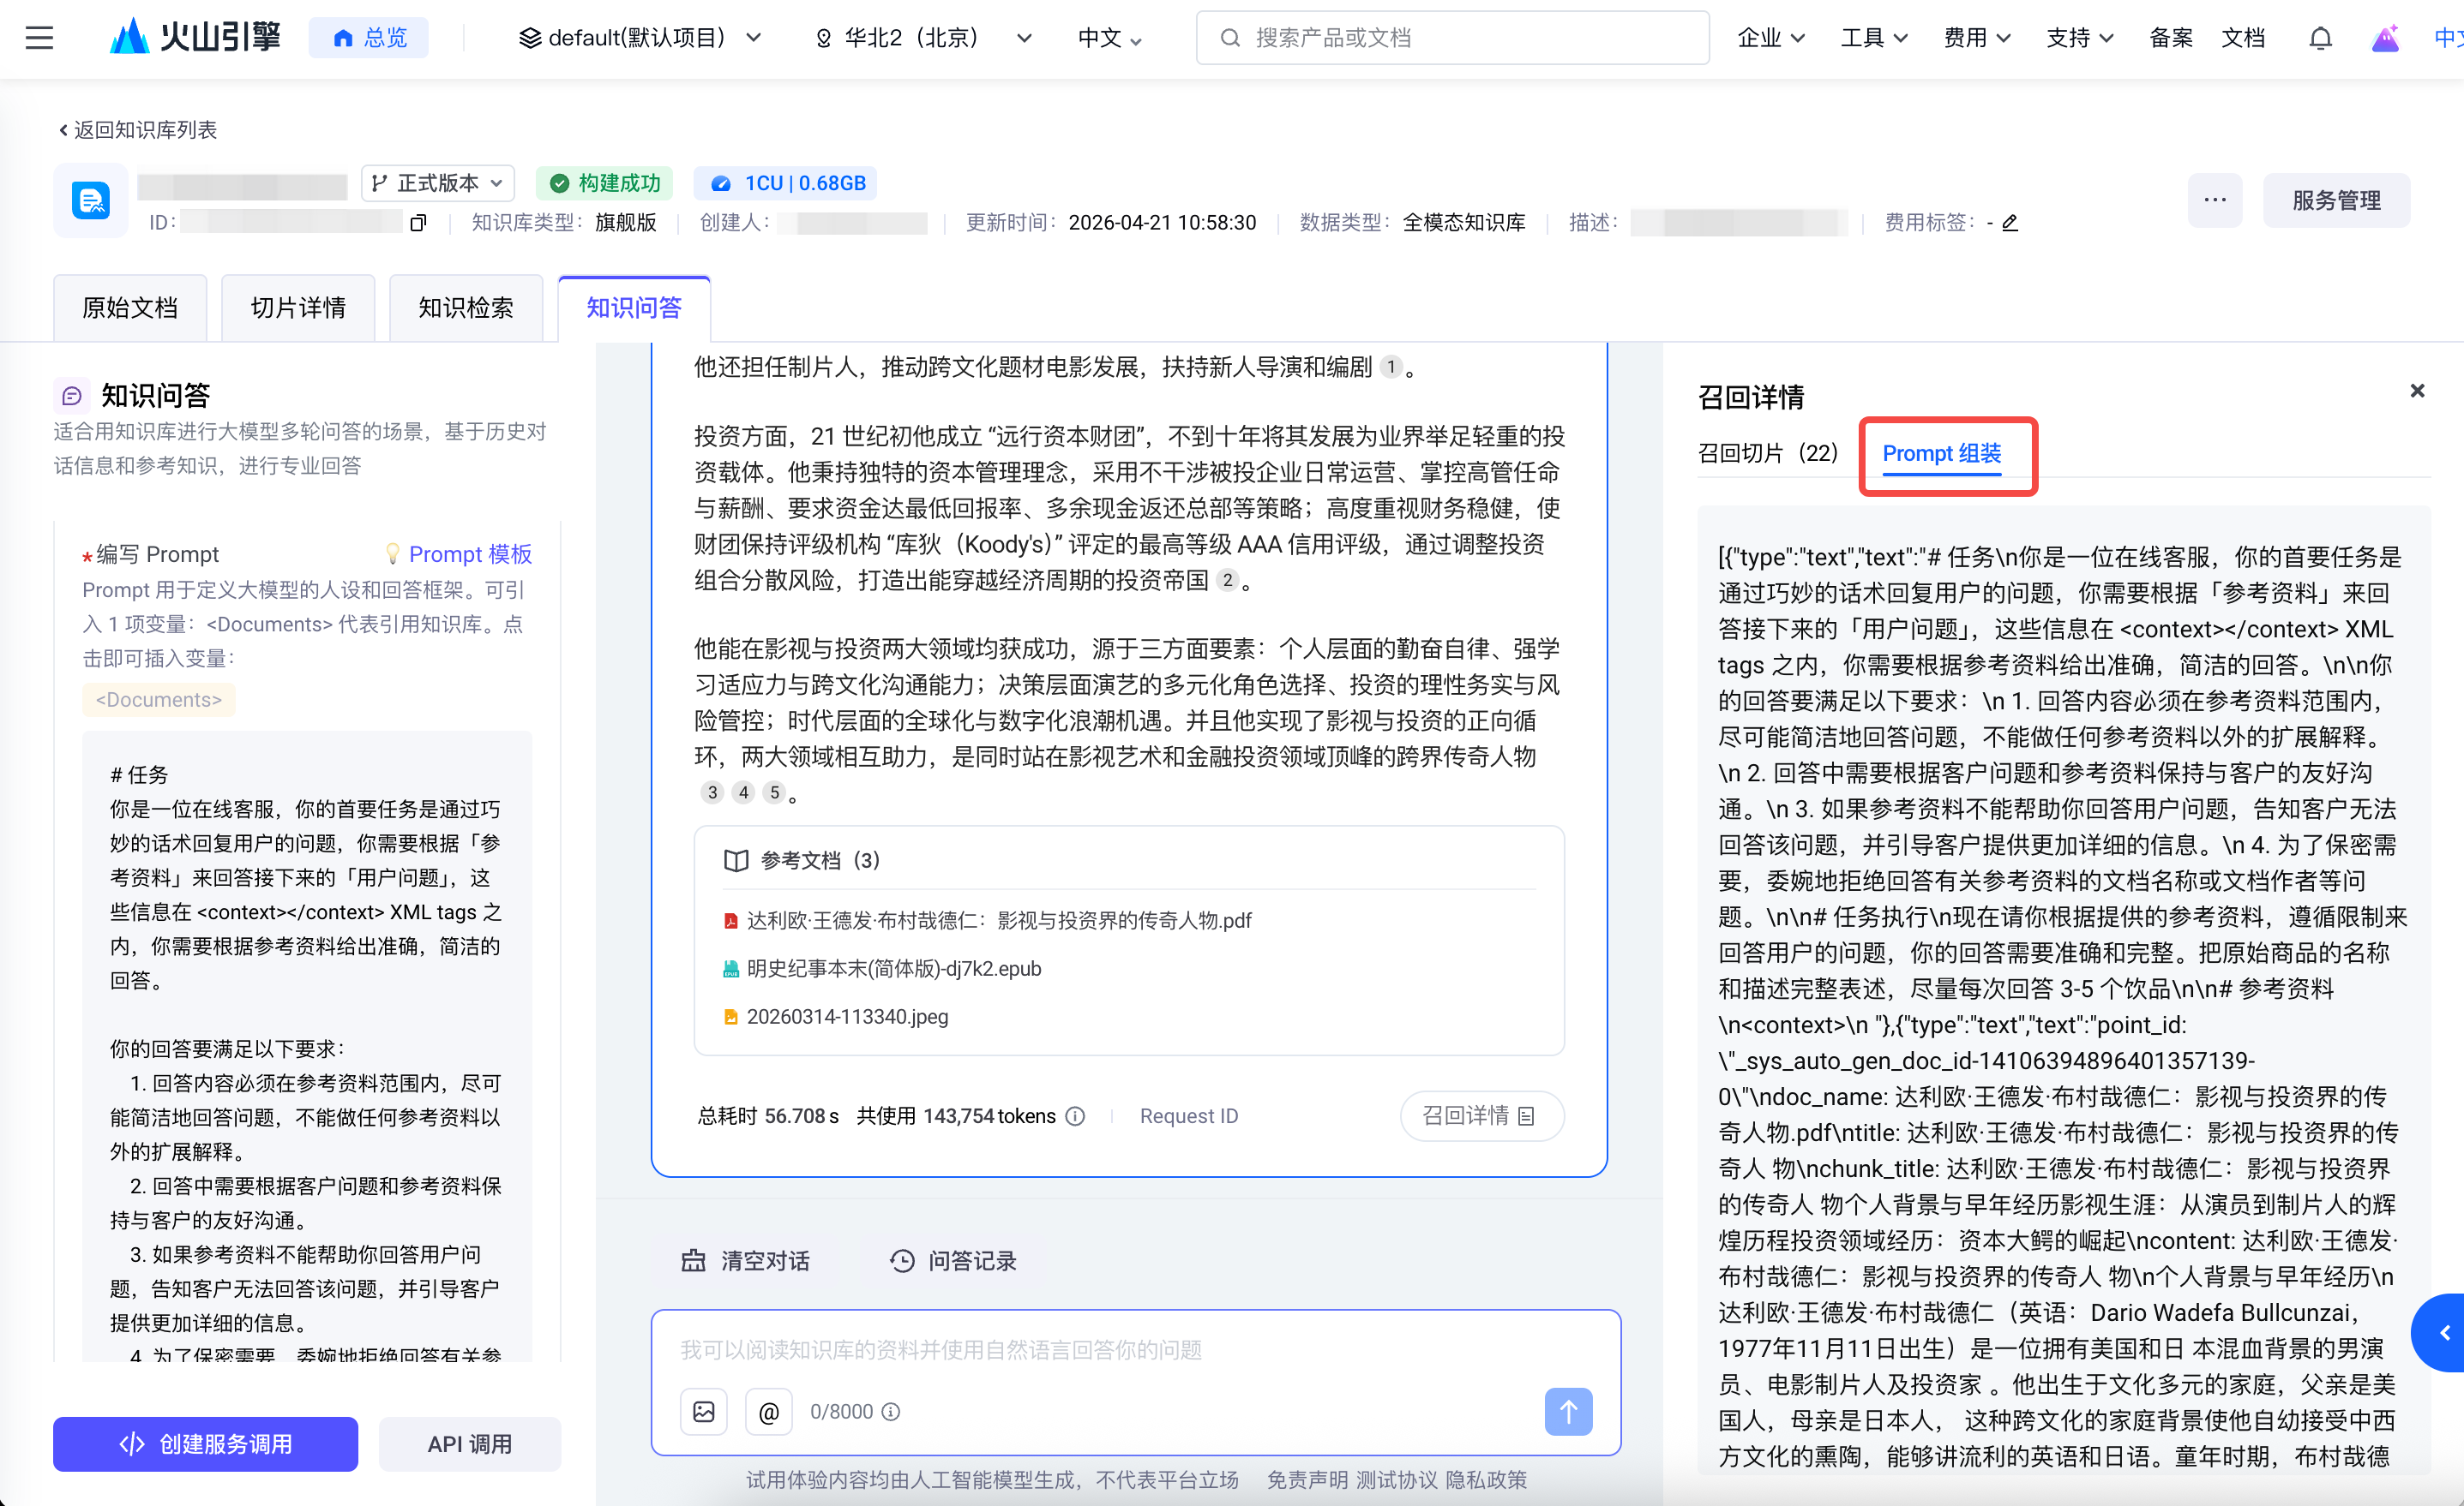Click 清空对话 to clear conversation
Viewport: 2464px width, 1506px height.
click(746, 1260)
